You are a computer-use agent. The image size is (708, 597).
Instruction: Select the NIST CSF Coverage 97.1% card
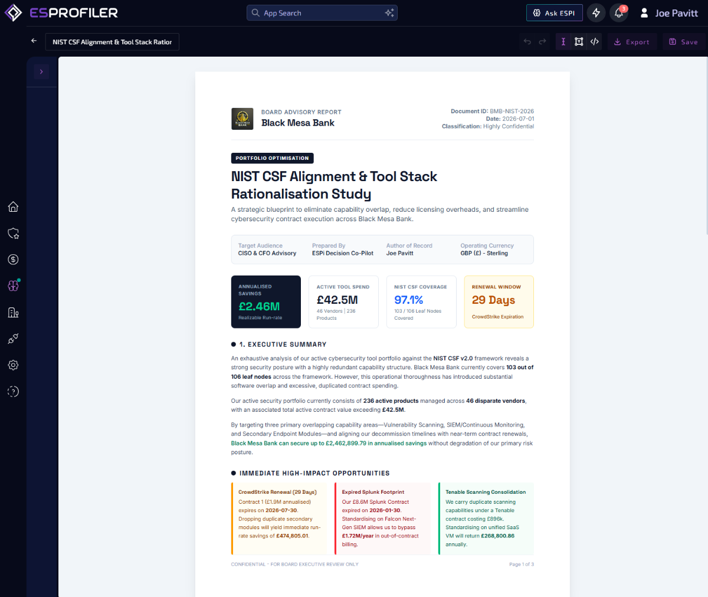421,301
